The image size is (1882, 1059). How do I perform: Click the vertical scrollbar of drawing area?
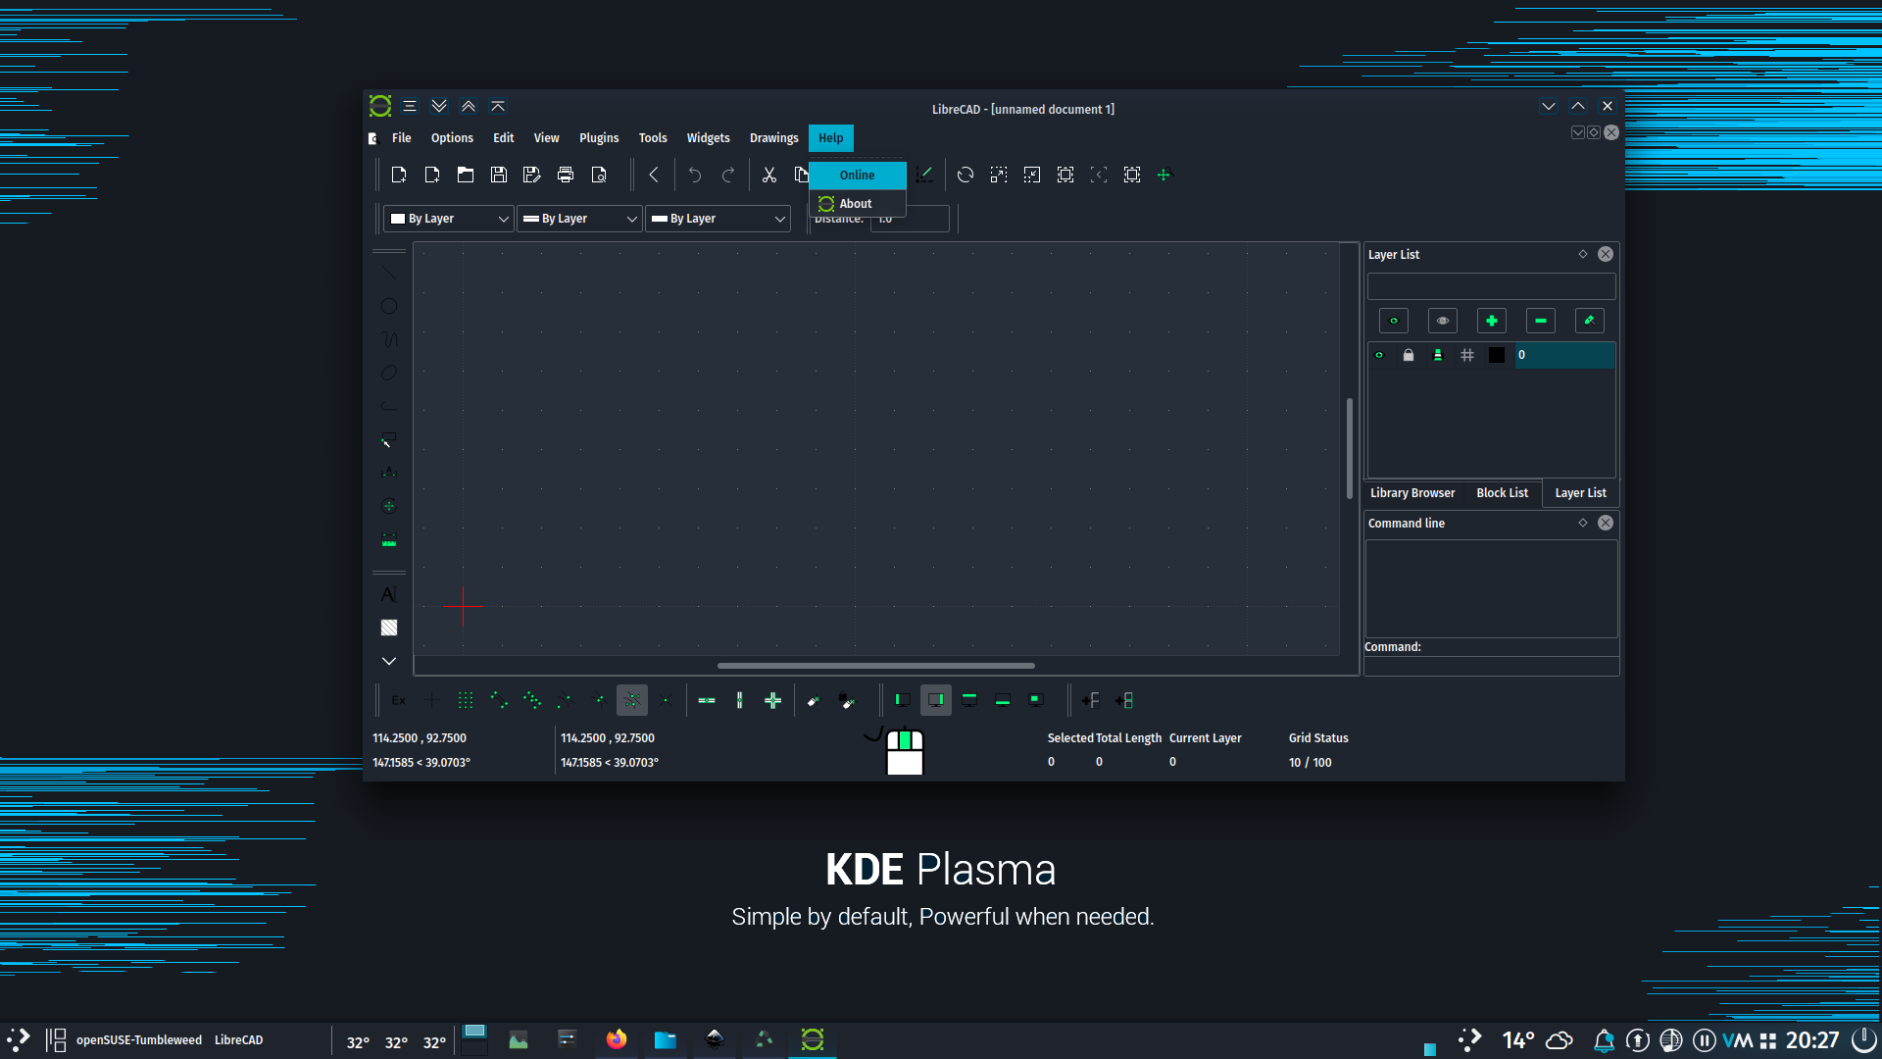click(1350, 448)
